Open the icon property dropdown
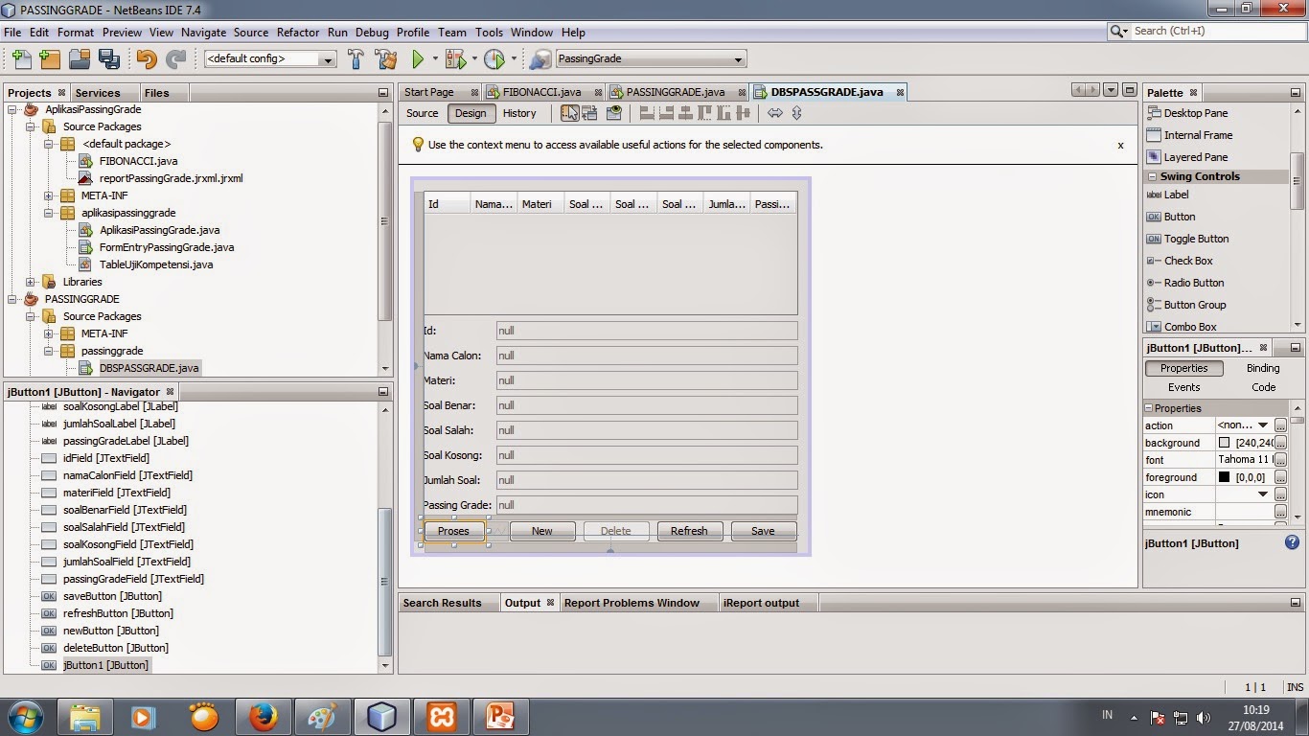Screen dimensions: 1309x736 (1263, 494)
